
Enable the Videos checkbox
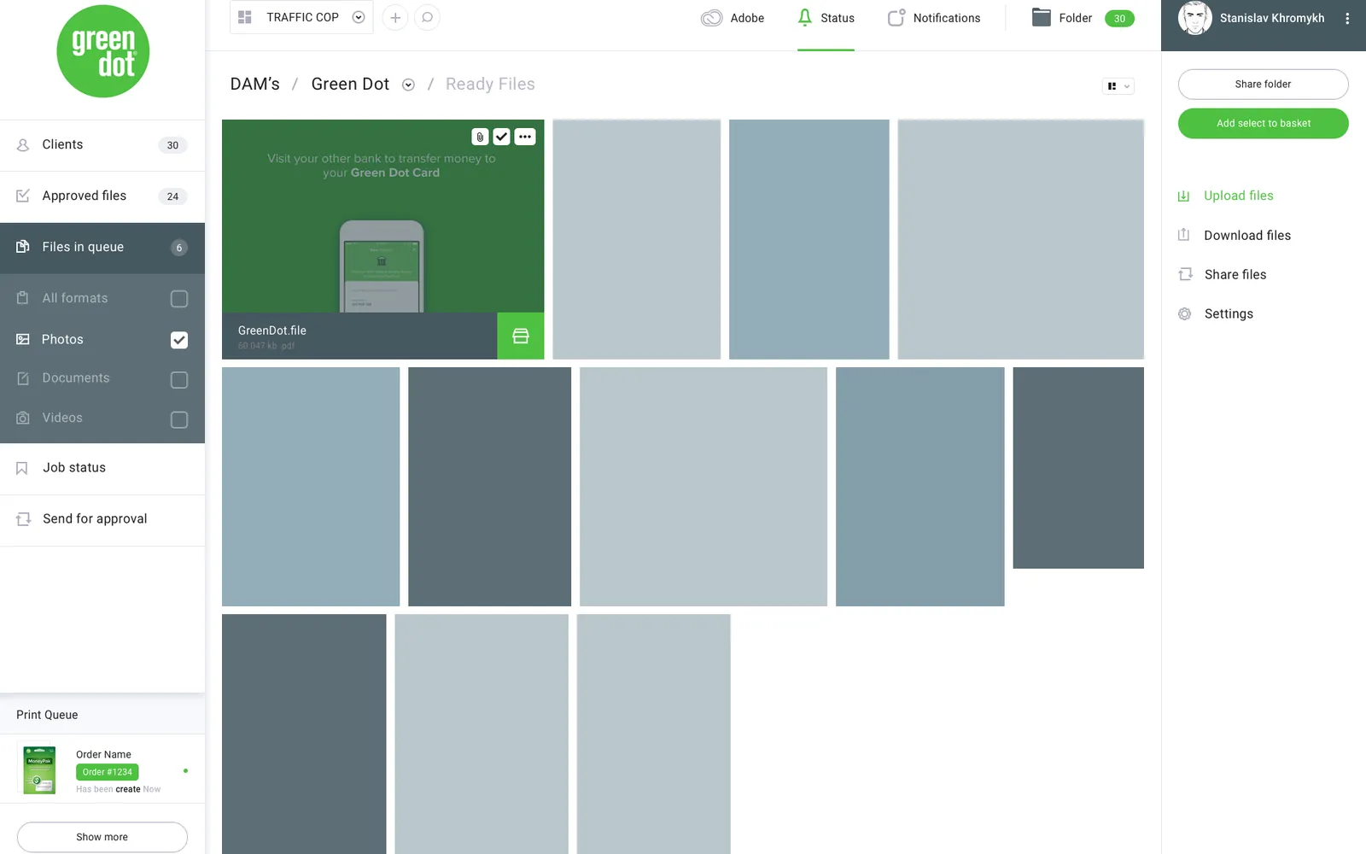click(x=179, y=420)
